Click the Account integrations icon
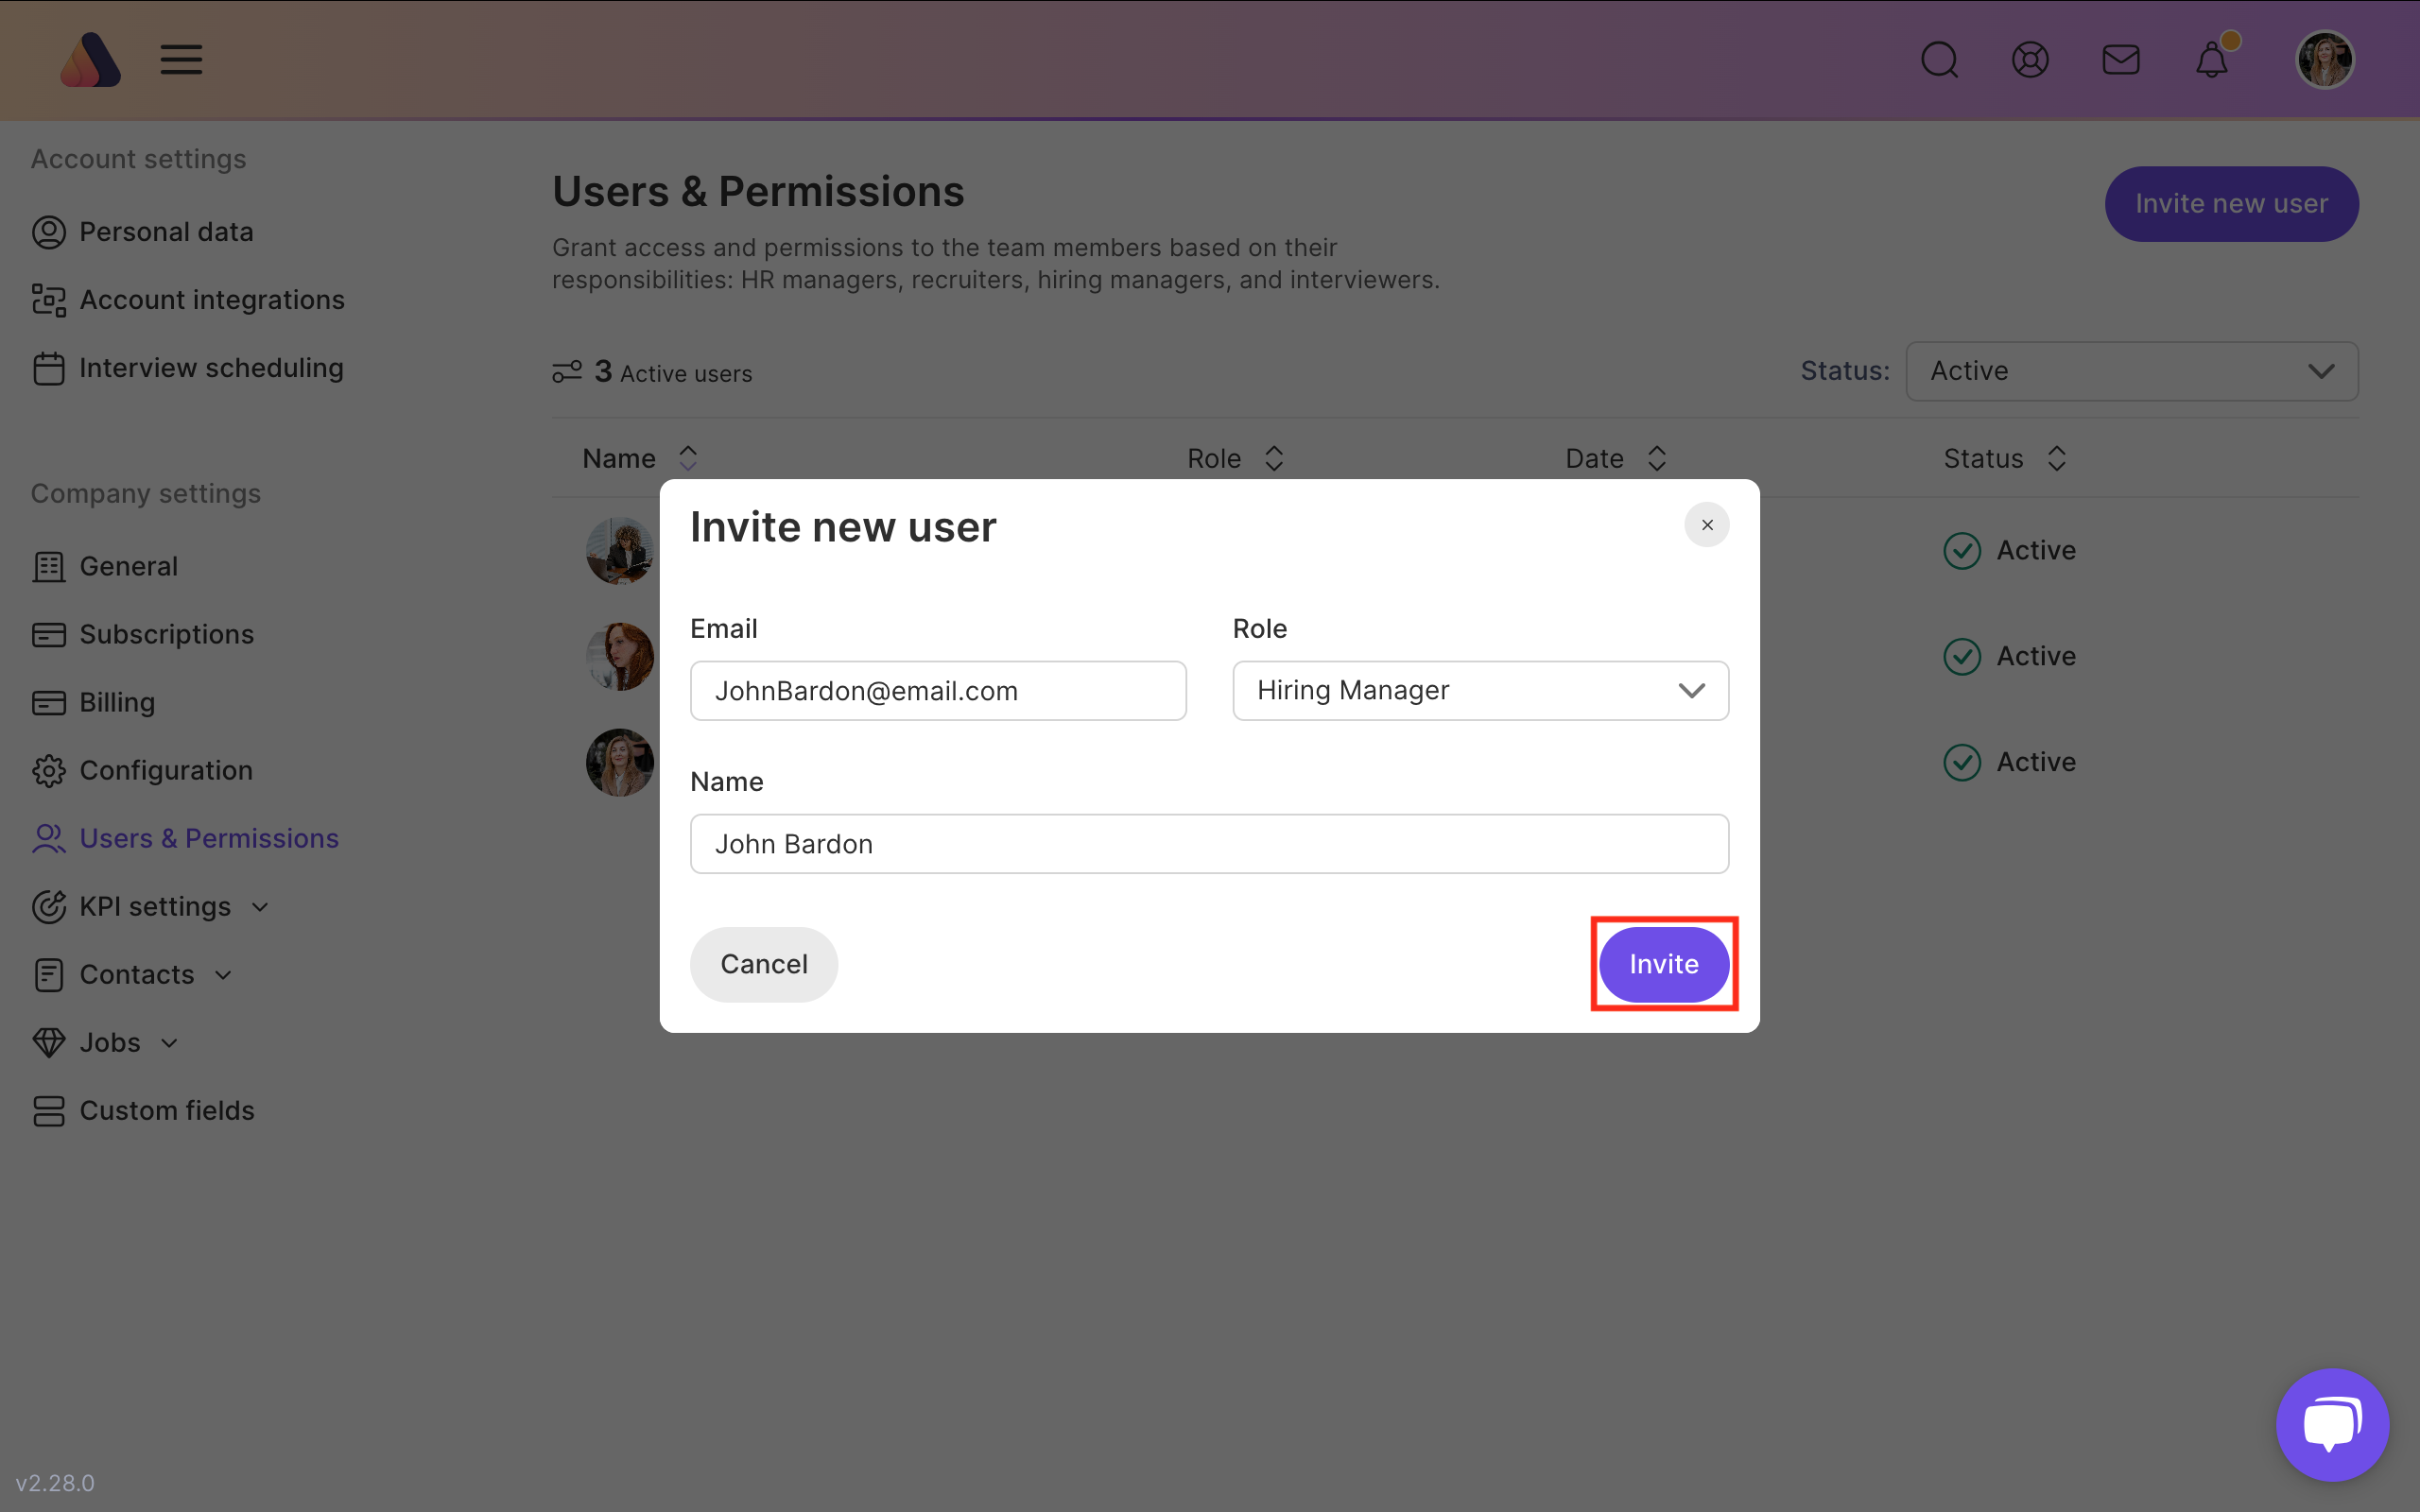This screenshot has height=1512, width=2420. 48,300
